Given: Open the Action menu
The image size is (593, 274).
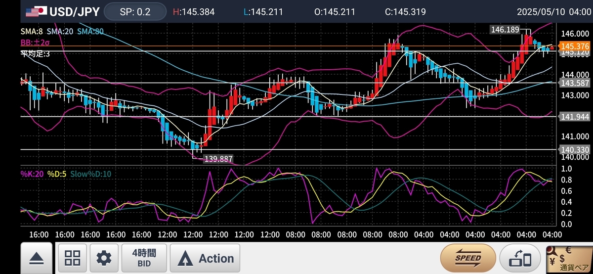Looking at the screenshot, I should pyautogui.click(x=205, y=258).
